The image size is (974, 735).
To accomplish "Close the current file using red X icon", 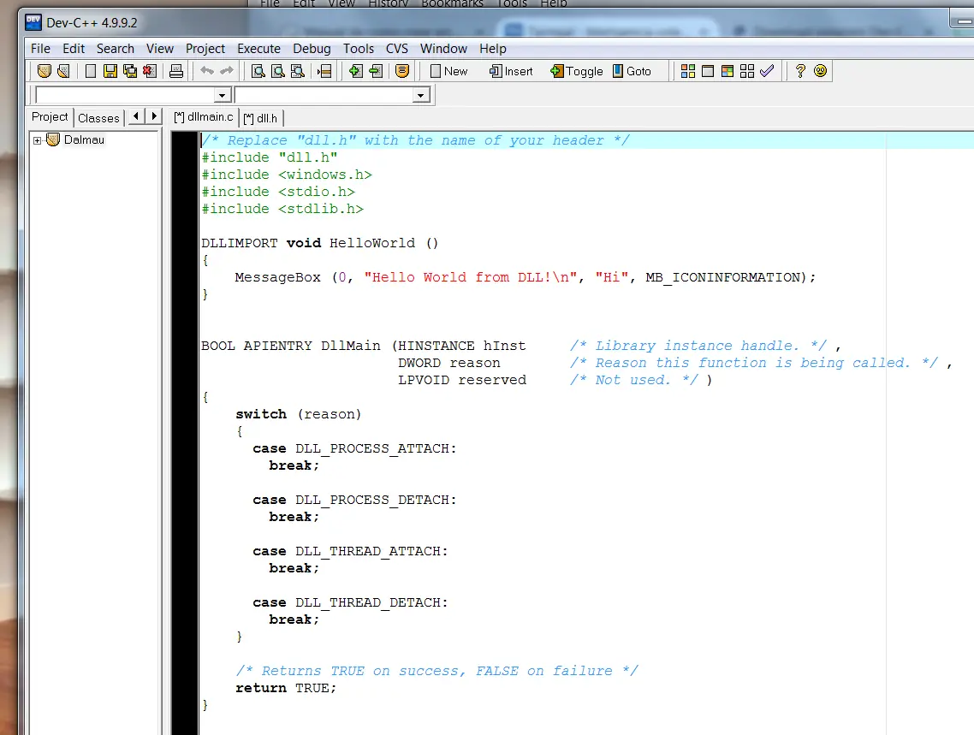I will pos(150,71).
